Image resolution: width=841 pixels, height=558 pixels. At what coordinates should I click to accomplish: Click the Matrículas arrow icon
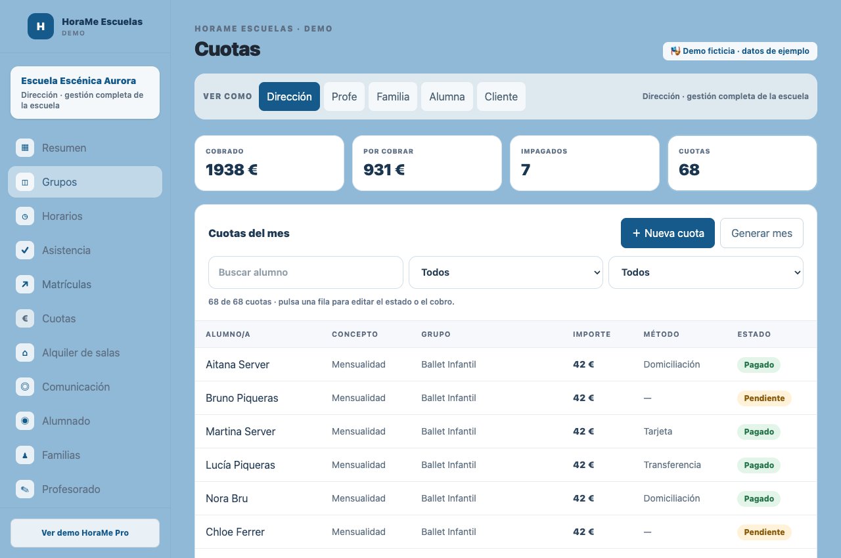coord(25,284)
